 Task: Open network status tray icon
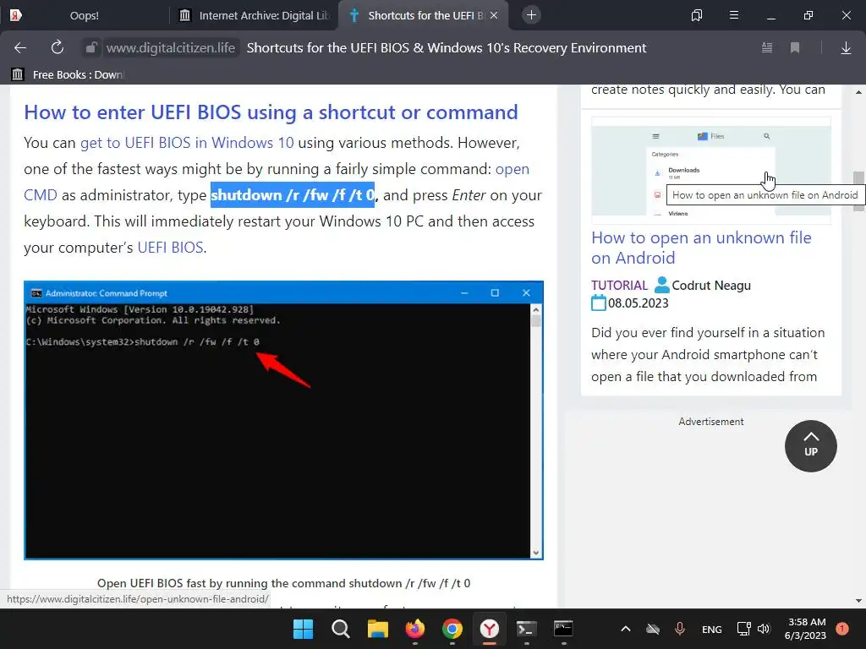click(743, 629)
